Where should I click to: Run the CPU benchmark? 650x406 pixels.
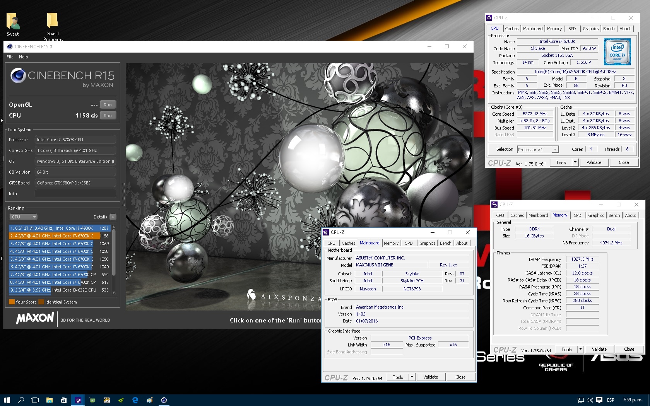[x=108, y=116]
